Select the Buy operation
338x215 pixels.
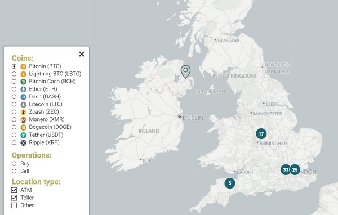[14, 164]
